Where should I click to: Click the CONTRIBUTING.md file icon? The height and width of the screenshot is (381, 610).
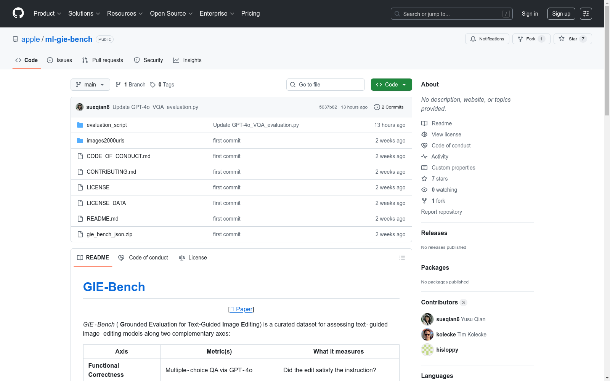[x=80, y=172]
